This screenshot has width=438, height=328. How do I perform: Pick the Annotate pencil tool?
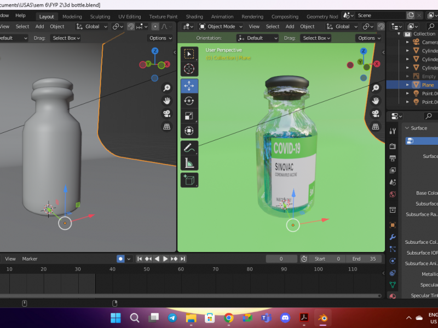tap(189, 148)
